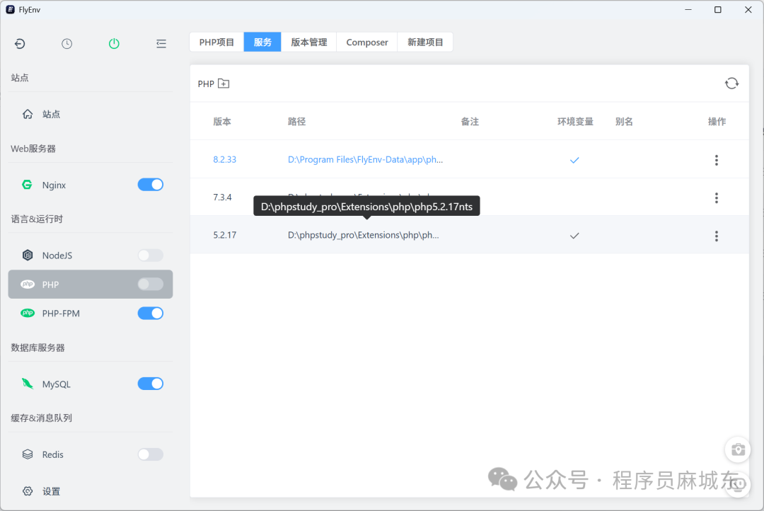The image size is (764, 511).
Task: Select Nginx in the sidebar
Action: point(91,185)
